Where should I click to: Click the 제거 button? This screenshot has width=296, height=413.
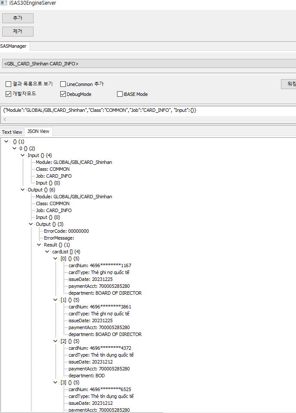point(18,31)
